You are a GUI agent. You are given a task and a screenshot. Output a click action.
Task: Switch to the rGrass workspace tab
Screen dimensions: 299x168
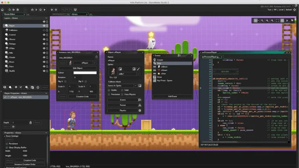(x=79, y=14)
